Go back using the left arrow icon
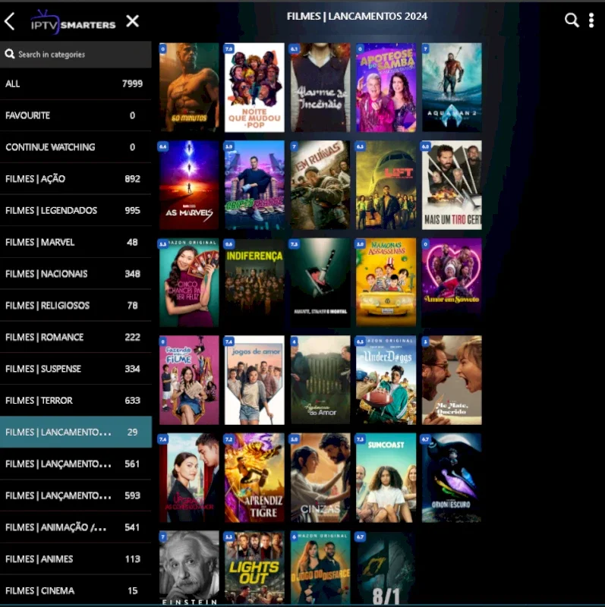Viewport: 605px width, 607px height. (x=10, y=21)
